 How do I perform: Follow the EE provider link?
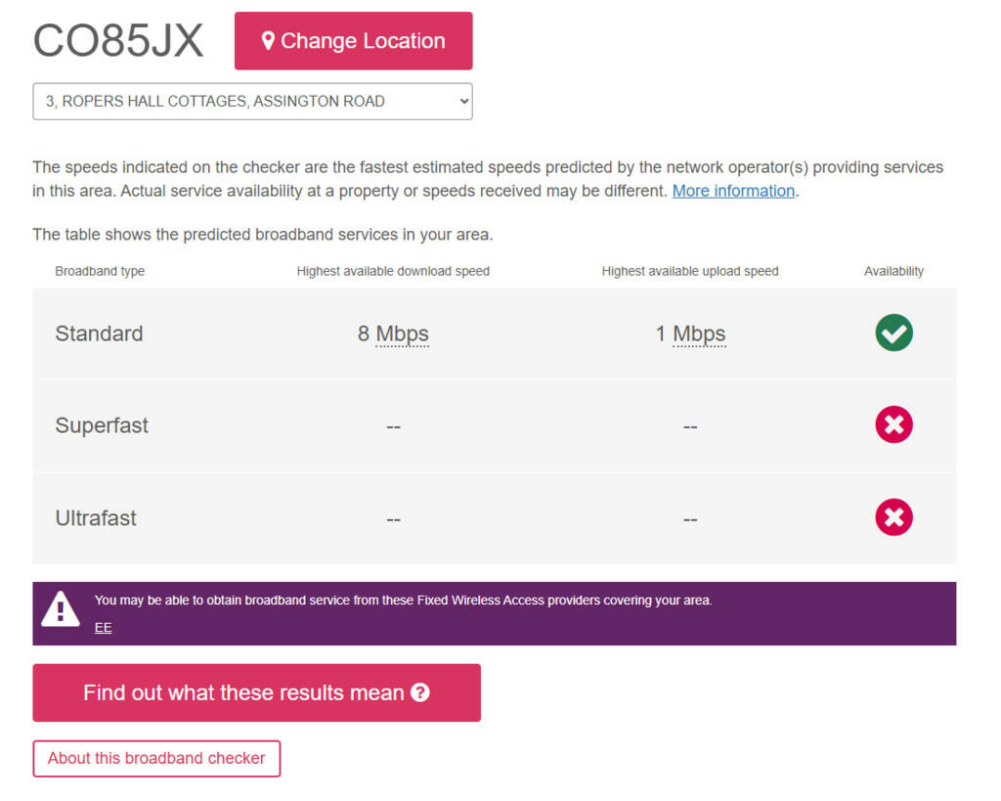tap(103, 628)
